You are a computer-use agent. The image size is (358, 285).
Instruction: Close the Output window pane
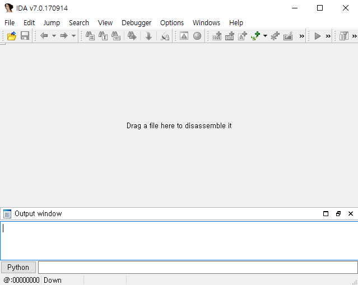(x=351, y=213)
